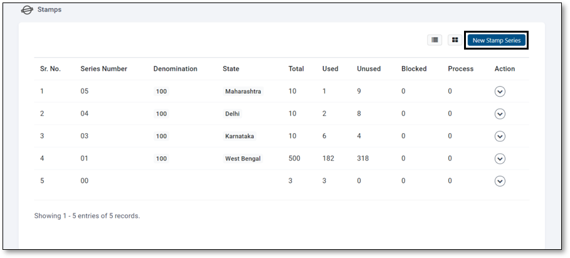Click the Process column header
The height and width of the screenshot is (258, 570).
(x=461, y=69)
